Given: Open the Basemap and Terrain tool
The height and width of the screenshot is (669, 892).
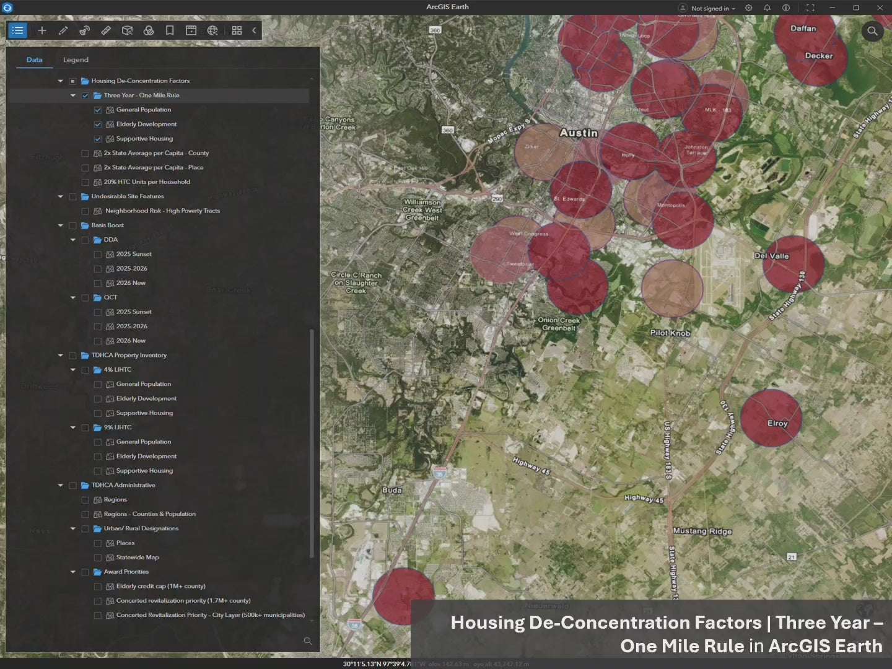Looking at the screenshot, I should 149,30.
